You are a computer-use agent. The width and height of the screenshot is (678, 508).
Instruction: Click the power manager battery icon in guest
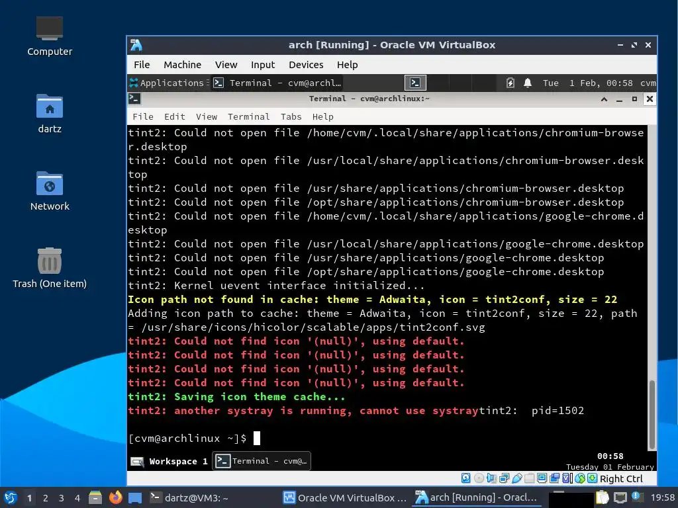(510, 83)
